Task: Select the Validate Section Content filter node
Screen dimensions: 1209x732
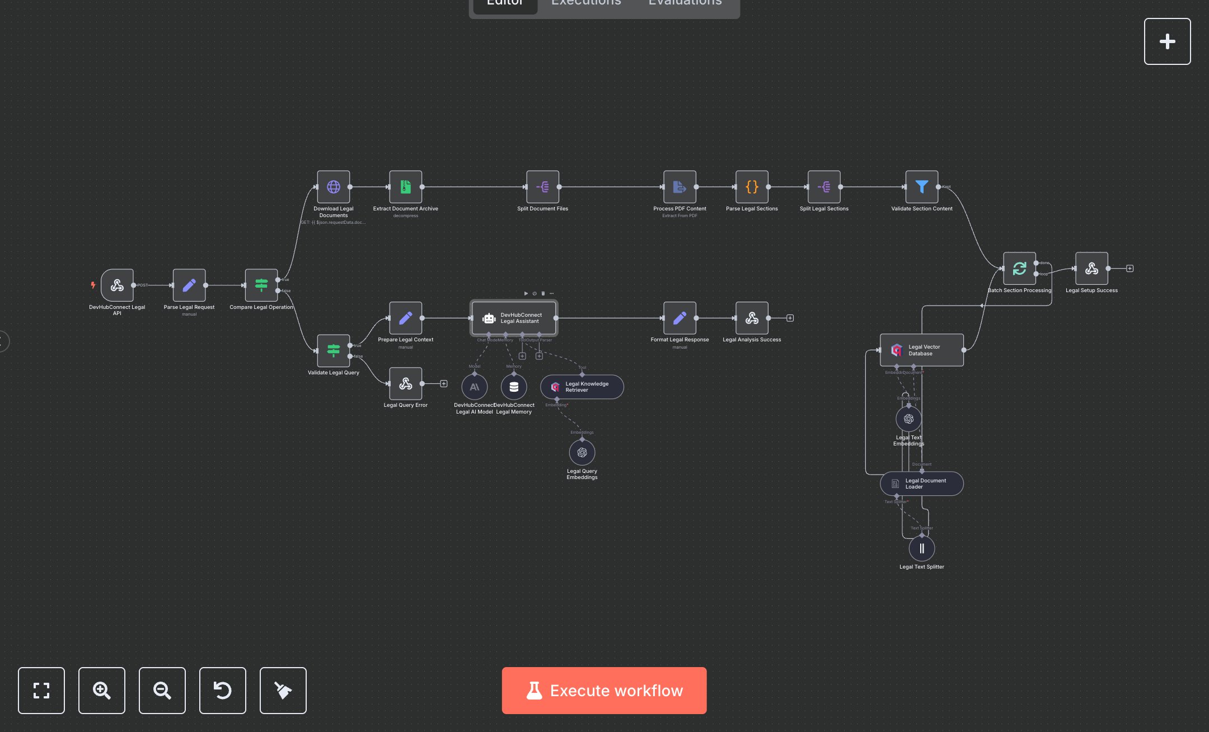Action: coord(921,187)
